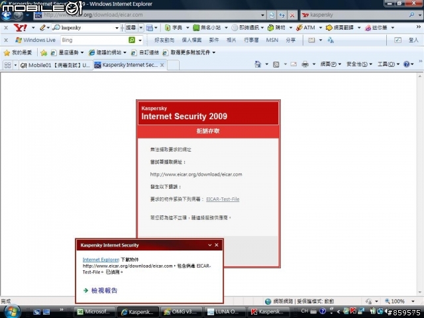Collapse the Kaspersky popup using its chevron
Screen dimensions: 424x318
pos(209,245)
